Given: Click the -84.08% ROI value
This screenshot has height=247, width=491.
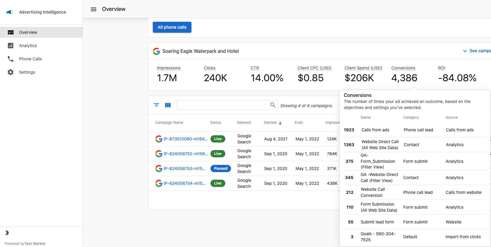Looking at the screenshot, I should pos(457,78).
